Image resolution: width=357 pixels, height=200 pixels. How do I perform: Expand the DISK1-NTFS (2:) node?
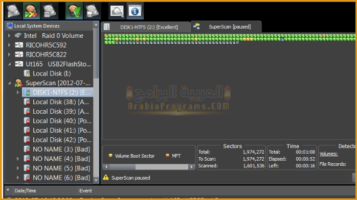[x=18, y=92]
